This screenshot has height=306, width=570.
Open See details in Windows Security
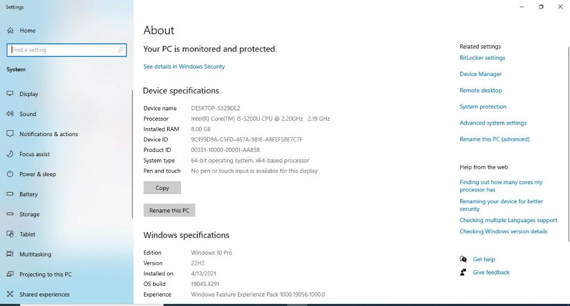point(184,66)
